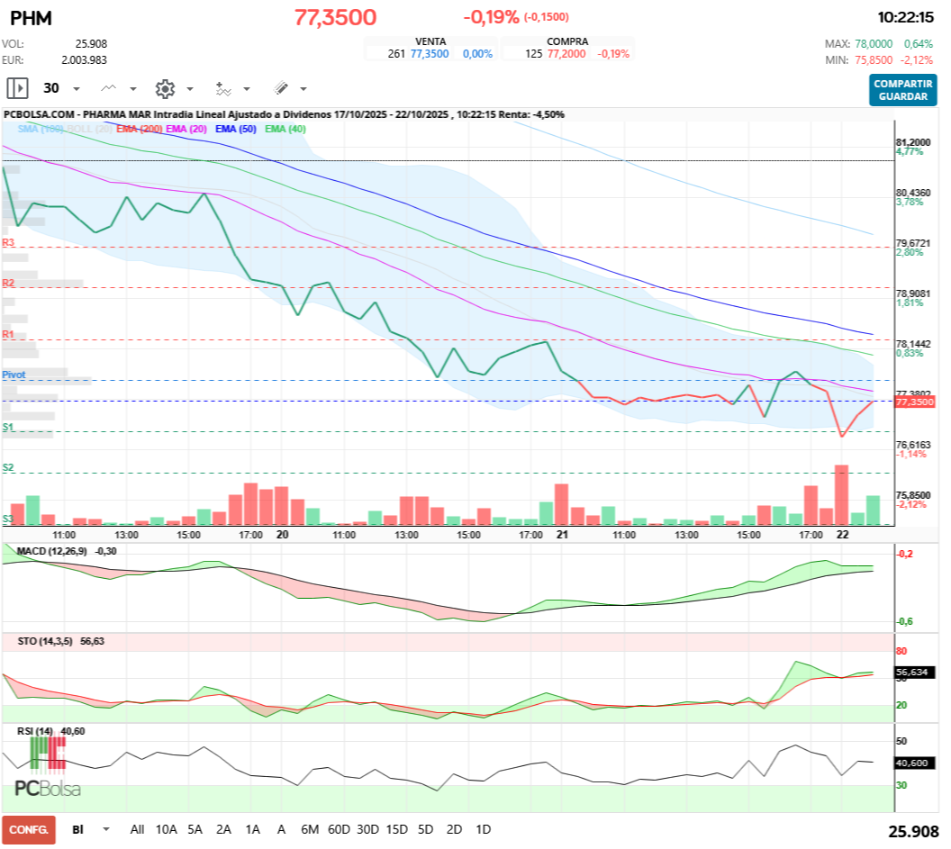Select the 1D time range
This screenshot has width=951, height=849.
pos(483,829)
